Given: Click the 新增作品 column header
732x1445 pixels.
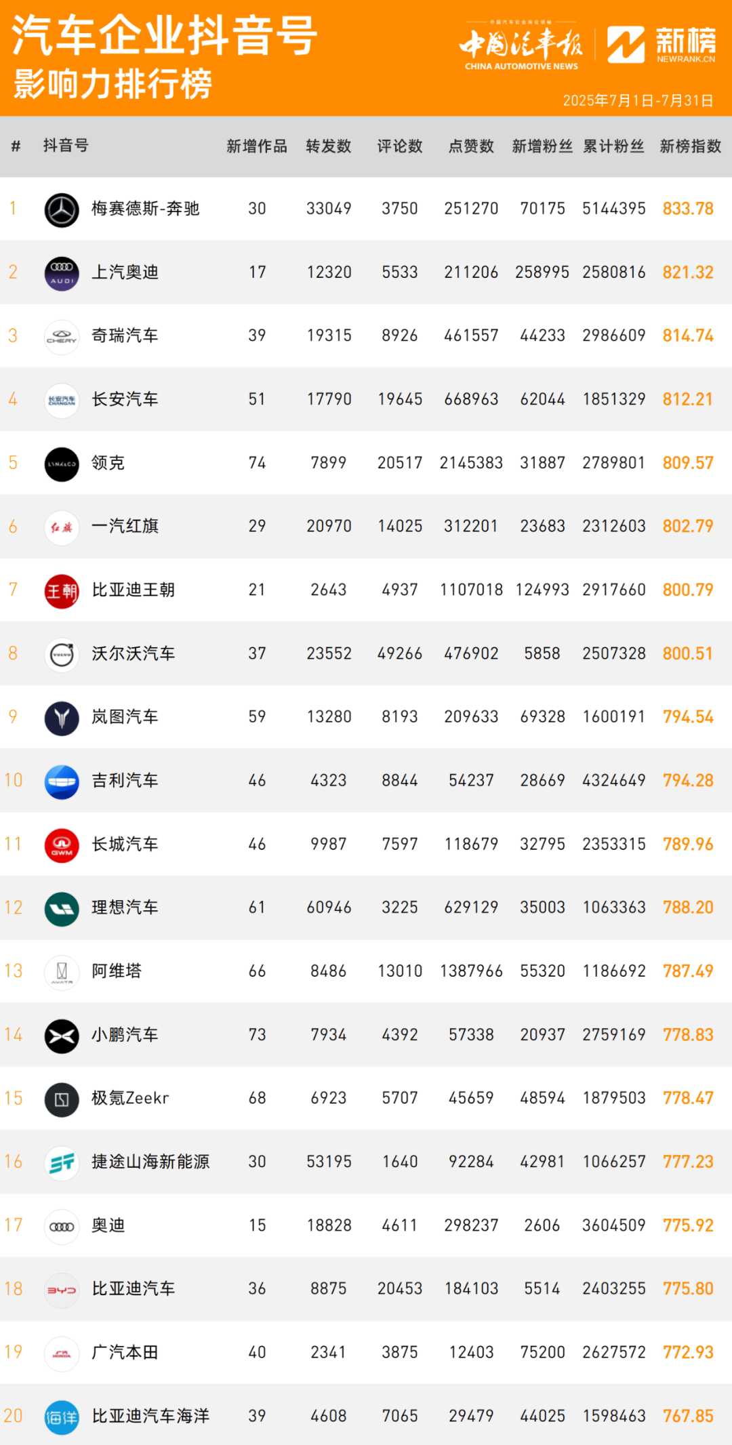Looking at the screenshot, I should (x=257, y=146).
